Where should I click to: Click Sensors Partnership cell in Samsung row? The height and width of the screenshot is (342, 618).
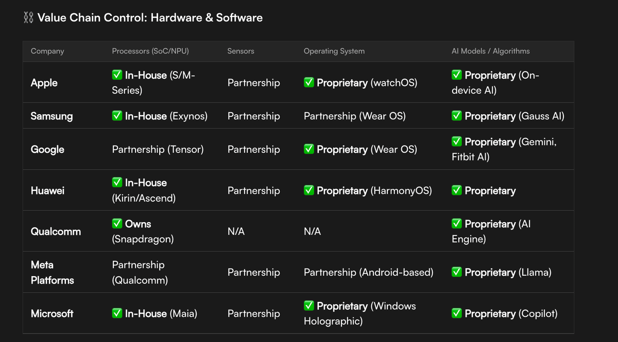[254, 116]
